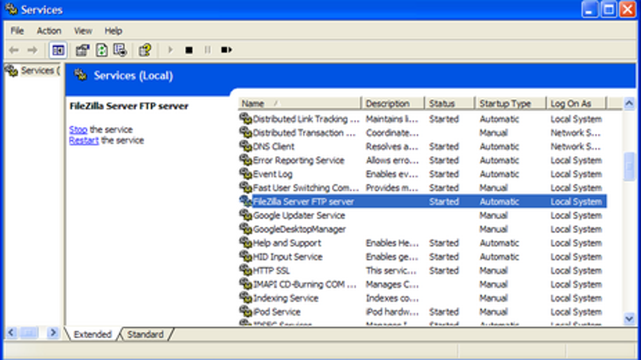Click the Error Reporting Service gear icon
641x360 pixels.
pyautogui.click(x=245, y=161)
